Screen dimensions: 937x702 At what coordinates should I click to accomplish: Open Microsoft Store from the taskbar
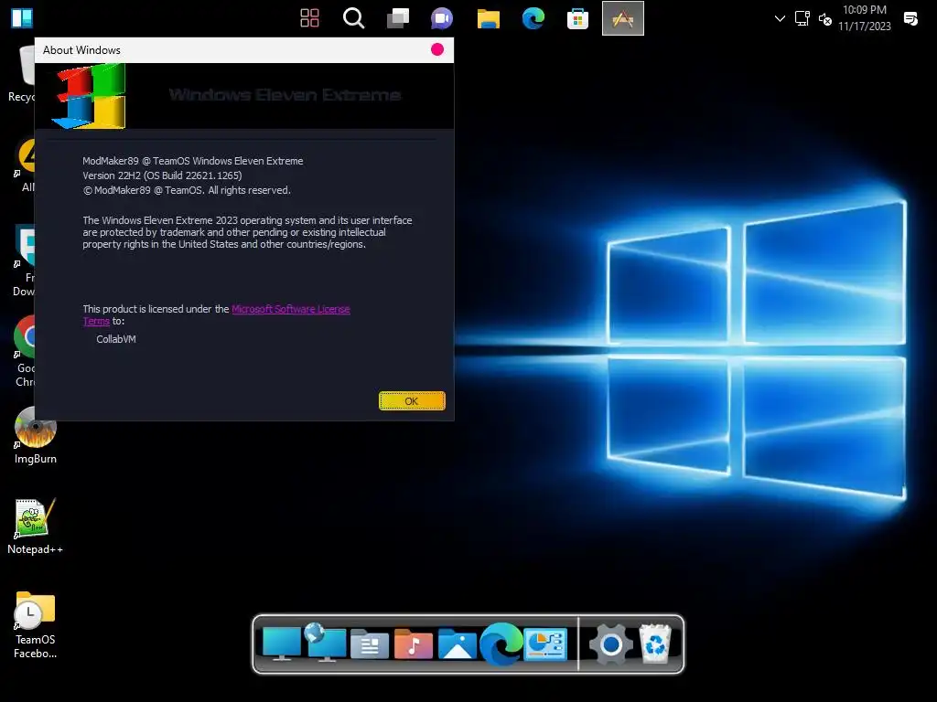pyautogui.click(x=578, y=18)
